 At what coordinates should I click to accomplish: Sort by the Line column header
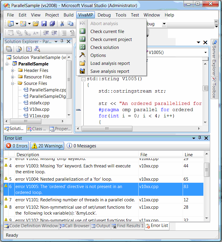[193, 154]
